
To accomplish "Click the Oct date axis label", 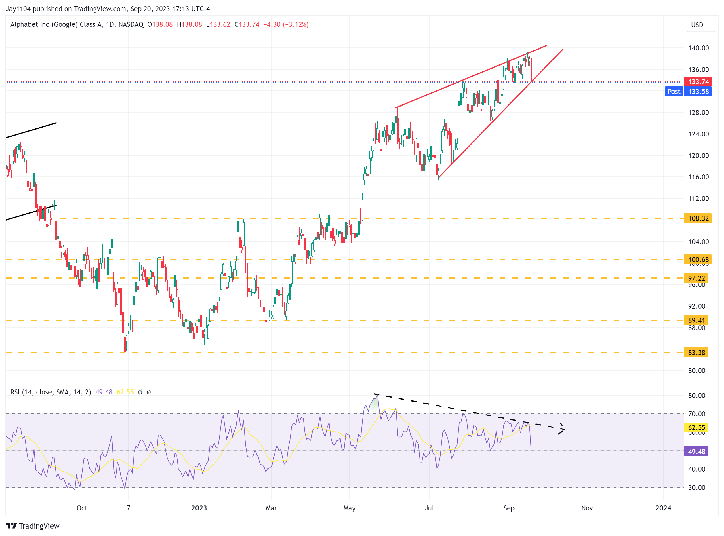I will 82,508.
